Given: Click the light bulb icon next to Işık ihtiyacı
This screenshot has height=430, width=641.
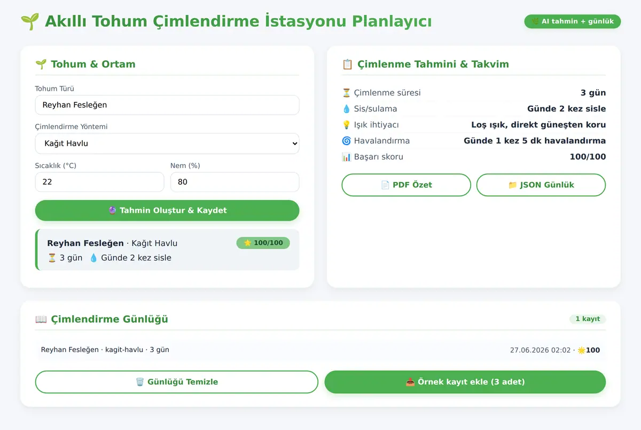Looking at the screenshot, I should [346, 125].
